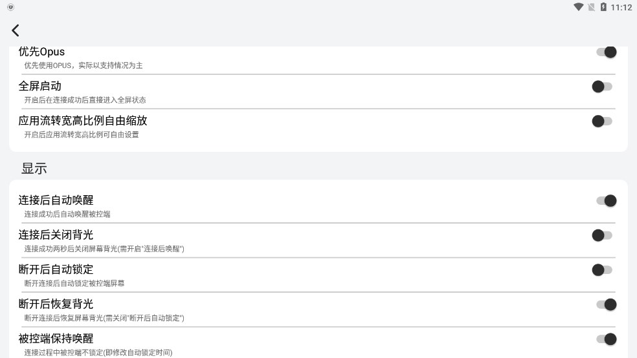637x358 pixels.
Task: Click the battery icon in status bar
Action: 603,7
